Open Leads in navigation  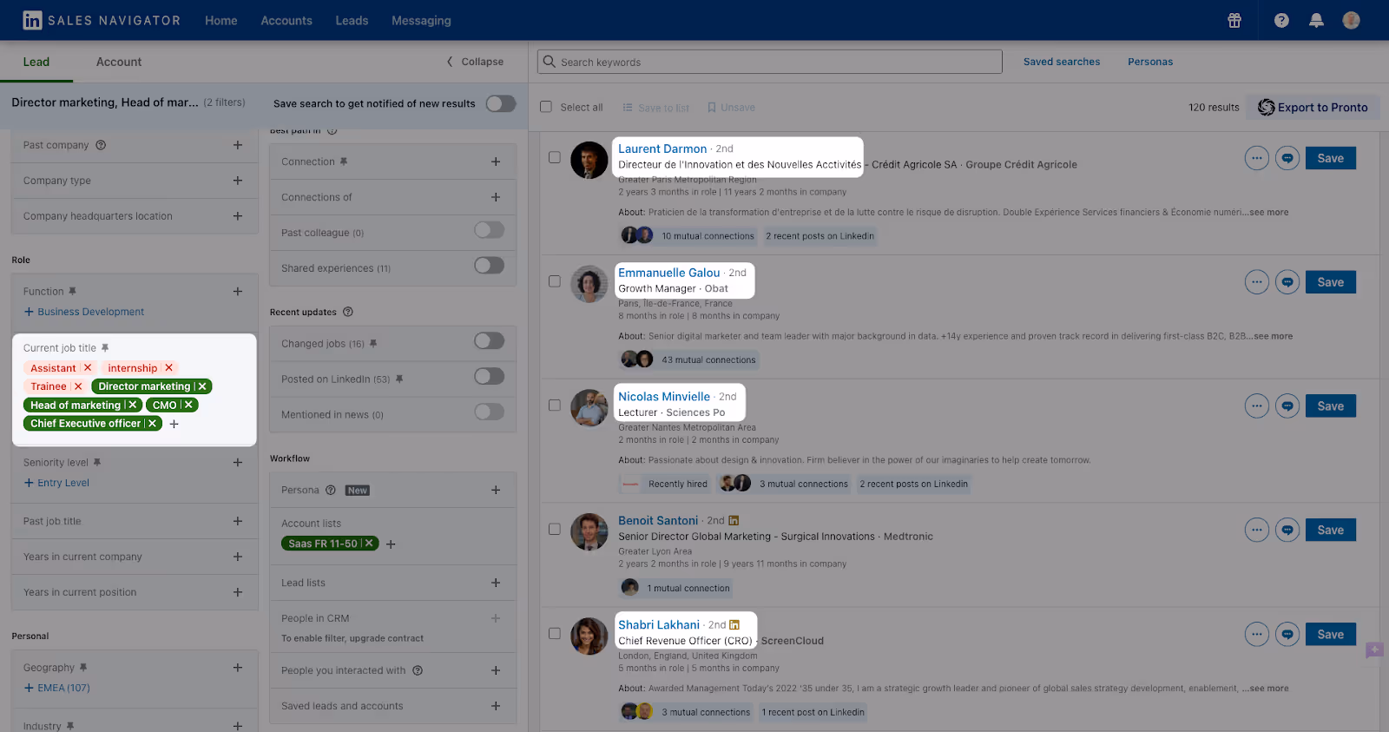coord(352,21)
